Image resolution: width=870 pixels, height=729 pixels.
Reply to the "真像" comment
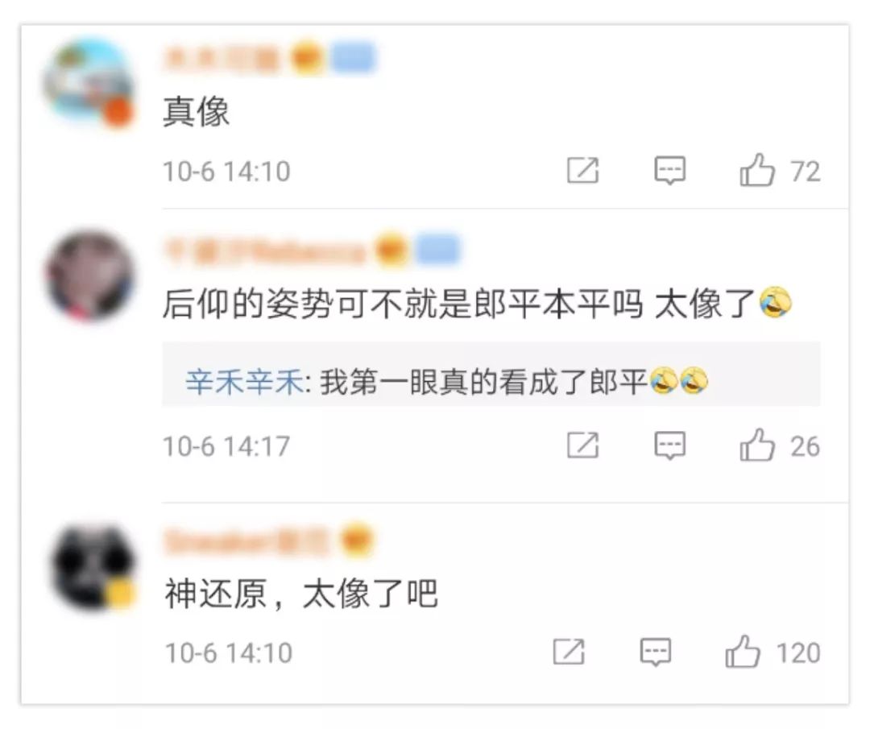tap(669, 170)
